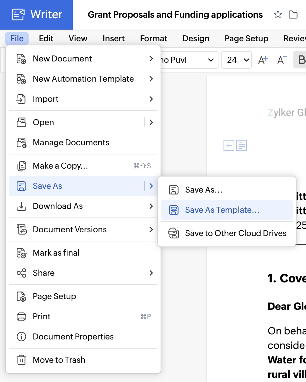The width and height of the screenshot is (306, 382).
Task: Choose Mark as final entry
Action: (x=83, y=253)
